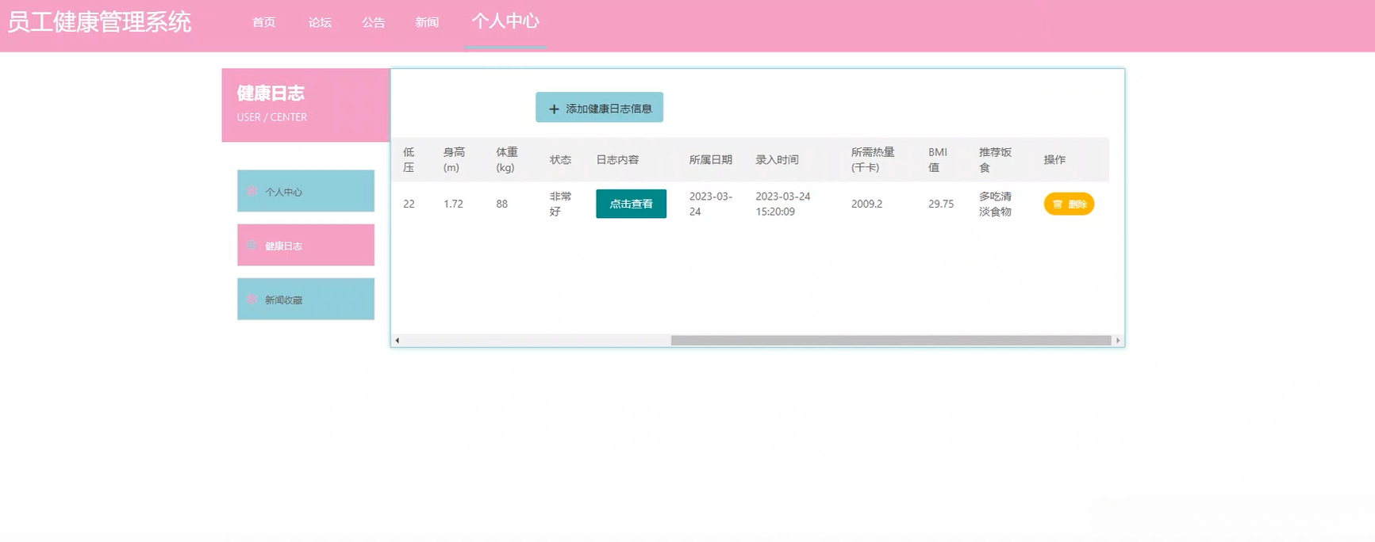Image resolution: width=1375 pixels, height=542 pixels.
Task: Delete the health log row with 删除
Action: click(x=1069, y=204)
